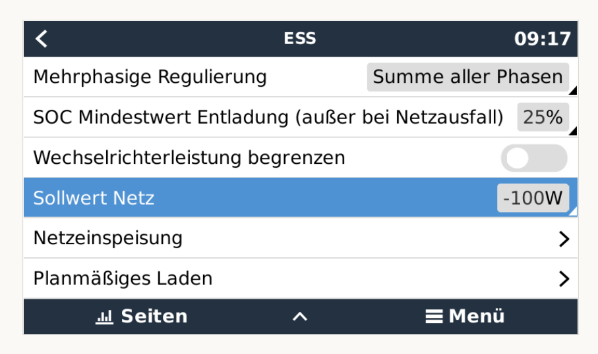This screenshot has width=598, height=354.
Task: Go back using the left arrow icon
Action: tap(41, 39)
